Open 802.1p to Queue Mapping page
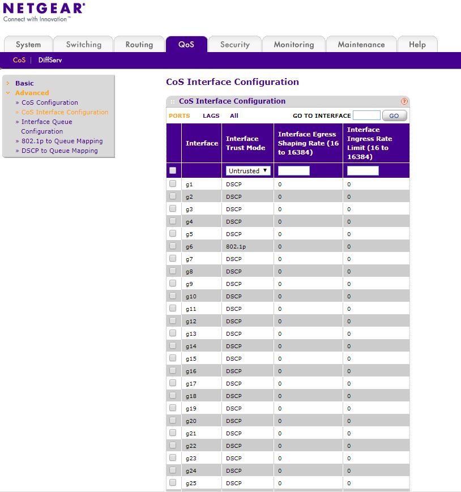The height and width of the screenshot is (492, 461). click(x=62, y=141)
